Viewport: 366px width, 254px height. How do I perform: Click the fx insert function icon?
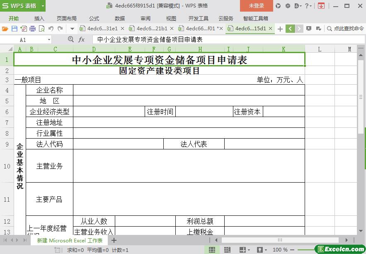82,39
